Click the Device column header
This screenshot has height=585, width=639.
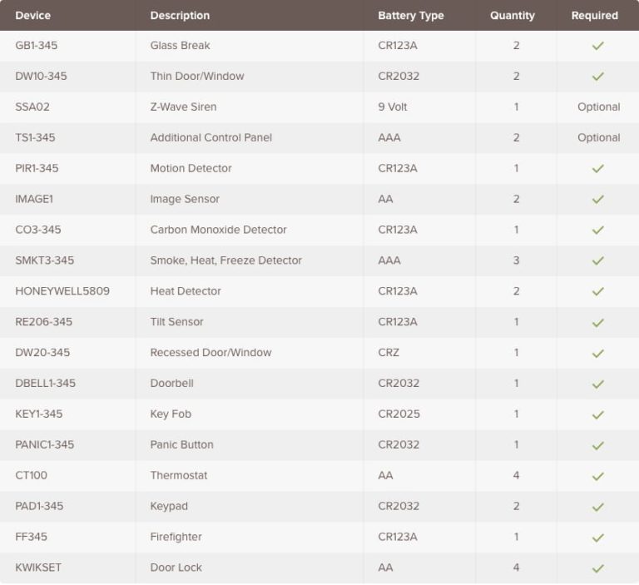(32, 15)
